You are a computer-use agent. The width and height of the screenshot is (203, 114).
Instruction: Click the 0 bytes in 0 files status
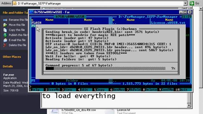(70, 84)
